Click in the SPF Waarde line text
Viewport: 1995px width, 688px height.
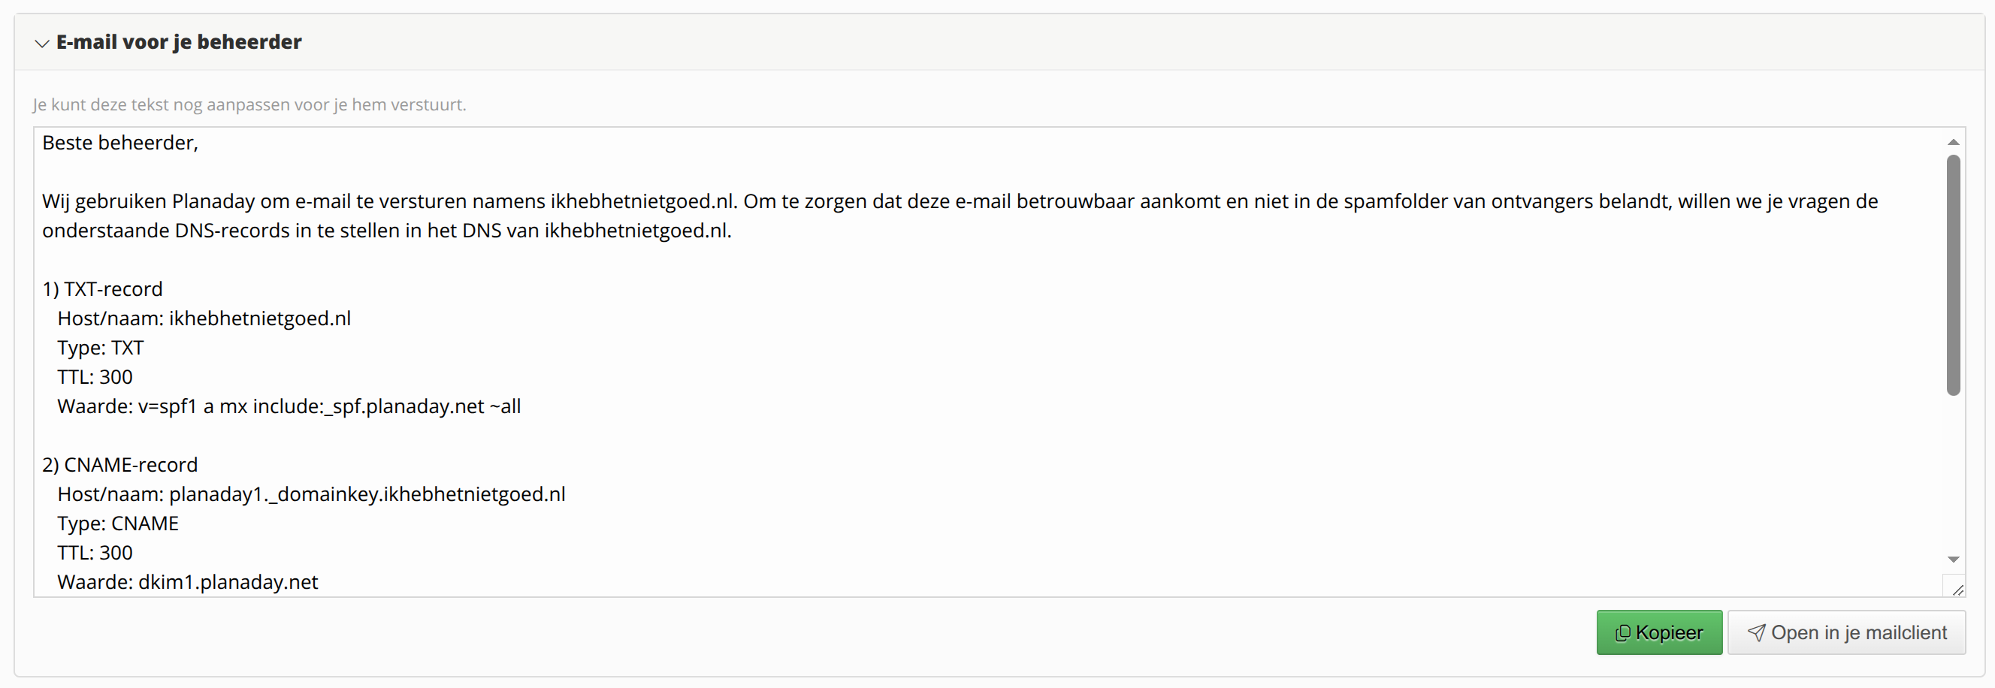pos(289,406)
